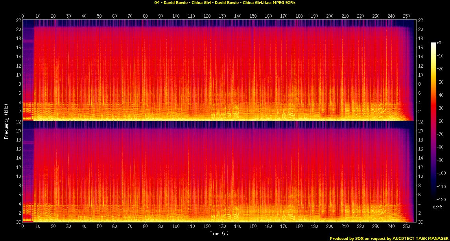Image resolution: width=450 pixels, height=241 pixels.
Task: Click the 22 kHz label at top-left of upper channel
Action: coord(18,20)
